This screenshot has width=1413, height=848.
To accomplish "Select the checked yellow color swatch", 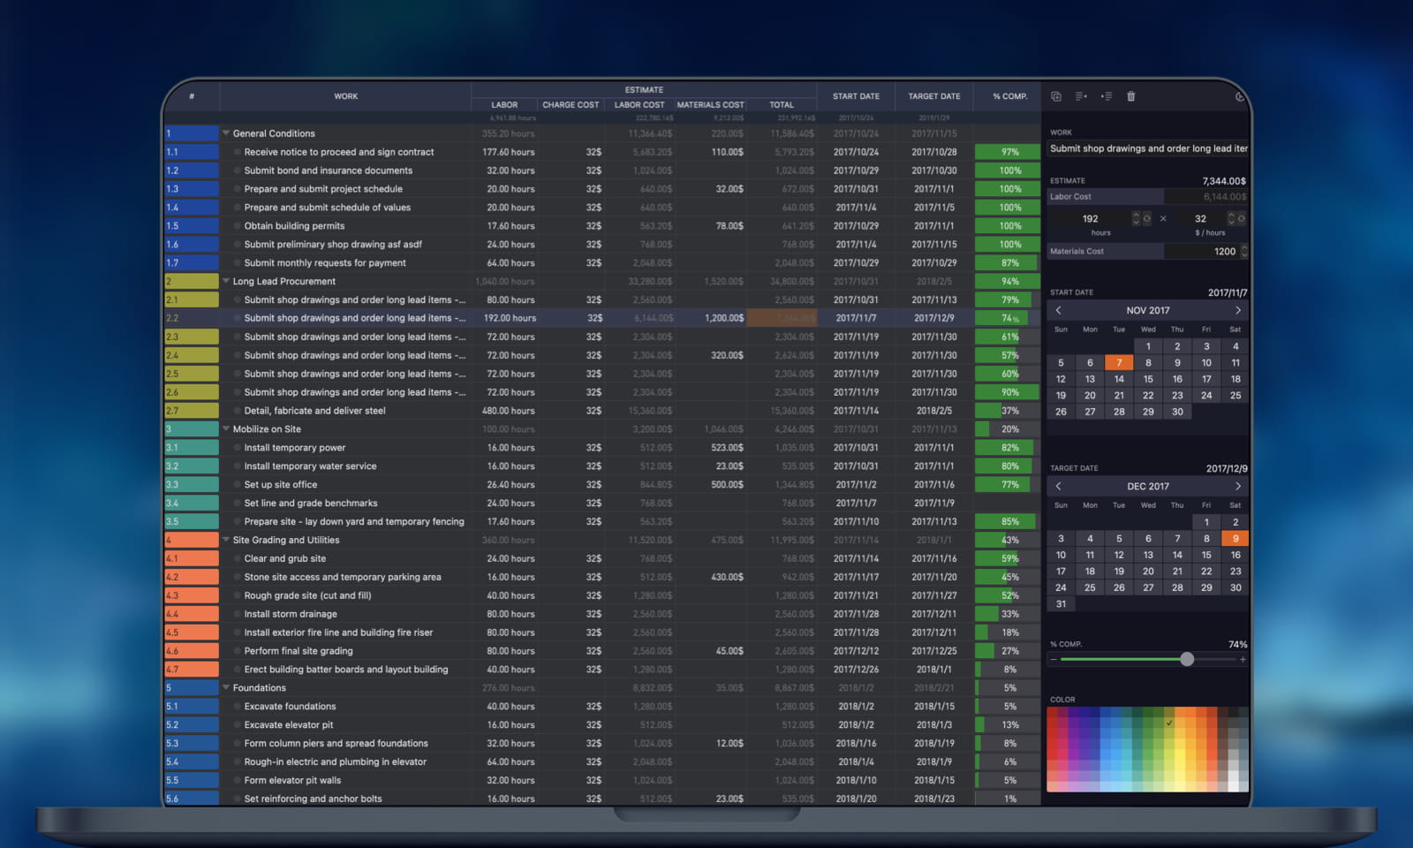I will click(1170, 723).
